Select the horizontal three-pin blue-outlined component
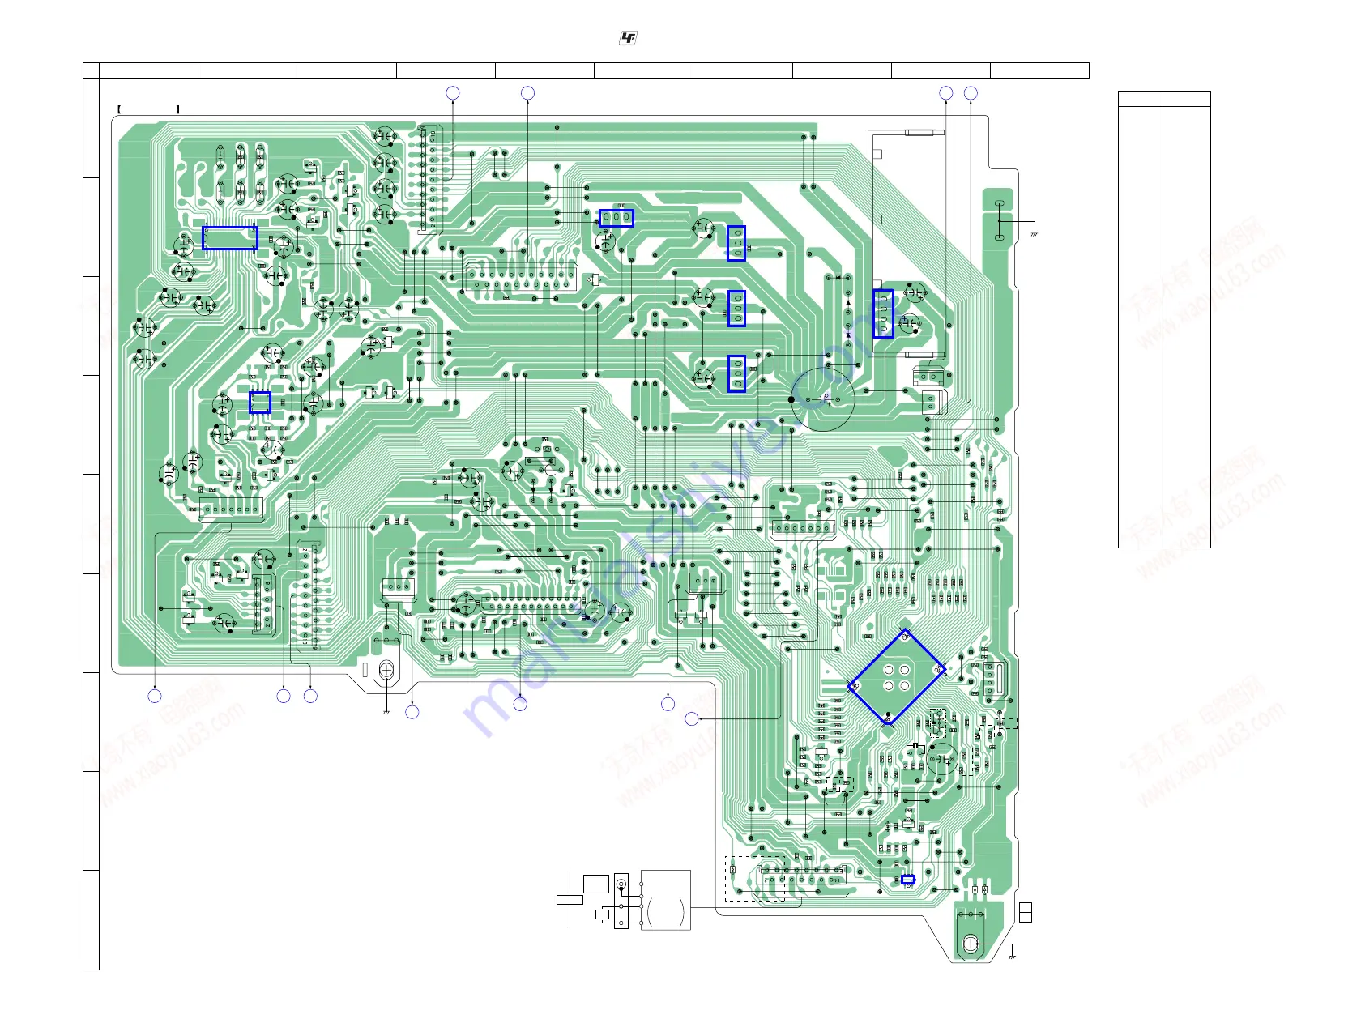 point(617,218)
